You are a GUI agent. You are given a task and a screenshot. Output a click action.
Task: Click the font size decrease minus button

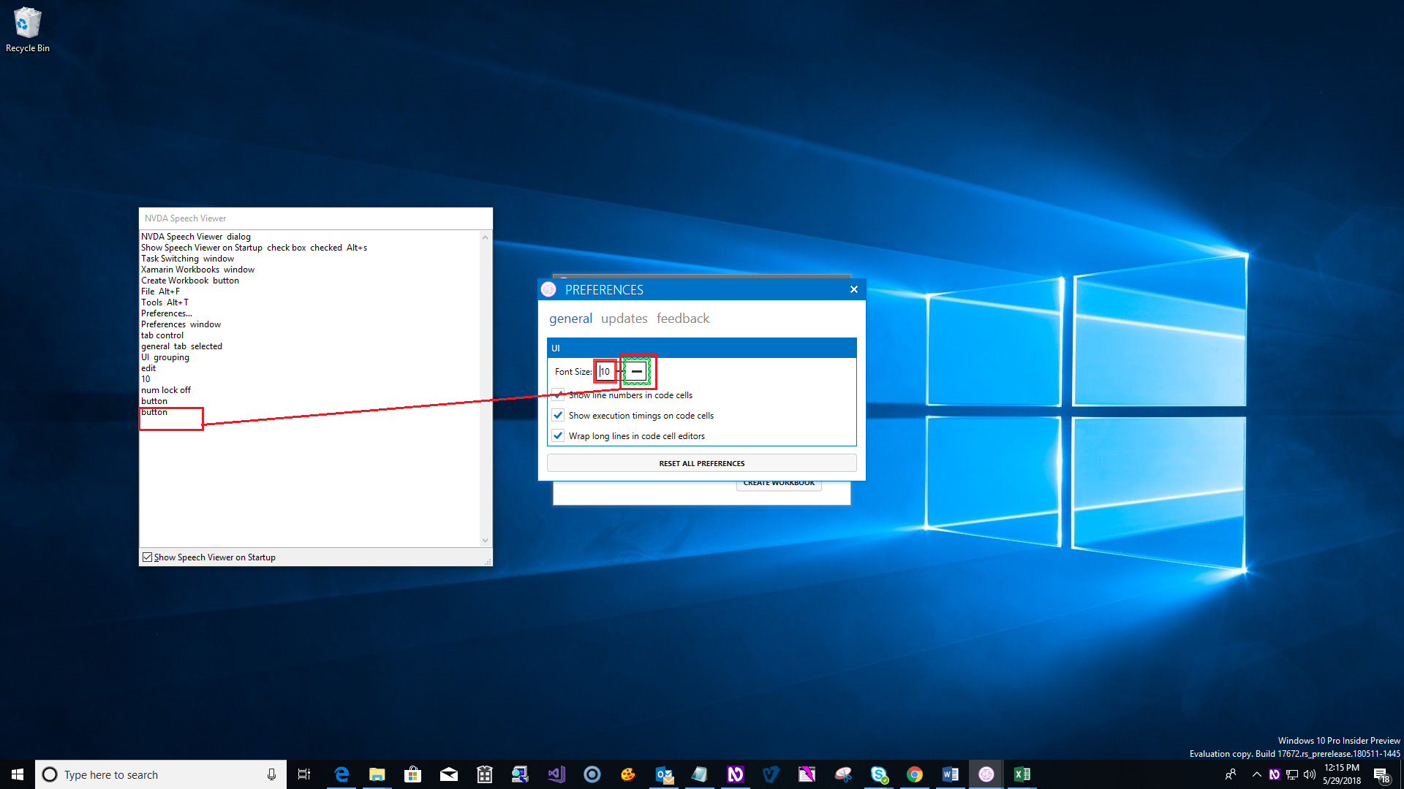pos(637,372)
